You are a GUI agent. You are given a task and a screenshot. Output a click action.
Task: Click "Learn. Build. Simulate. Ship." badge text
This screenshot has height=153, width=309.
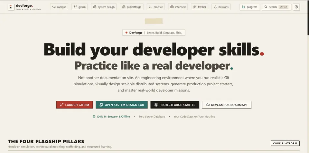164,33
